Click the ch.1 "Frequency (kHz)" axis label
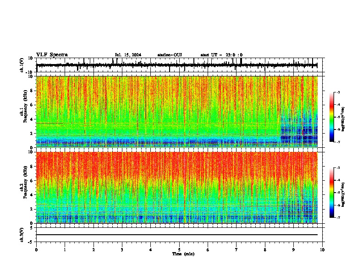The width and height of the screenshot is (363, 280). point(26,107)
